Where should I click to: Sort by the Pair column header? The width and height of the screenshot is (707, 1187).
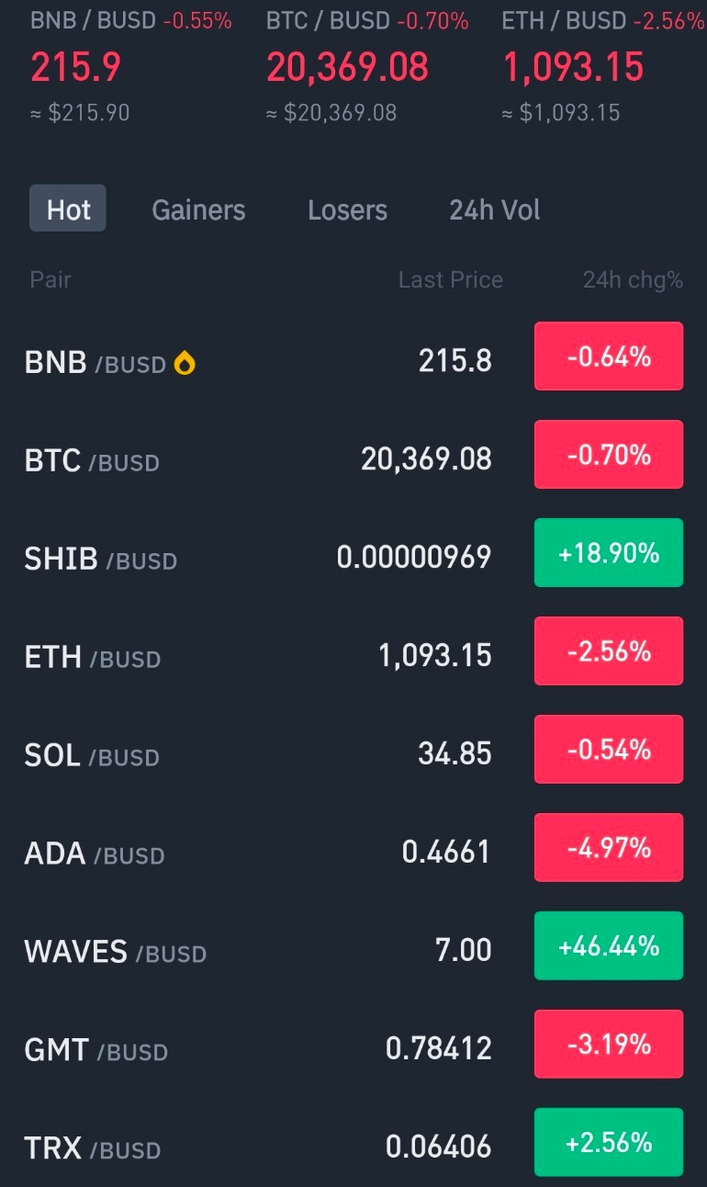pyautogui.click(x=50, y=280)
